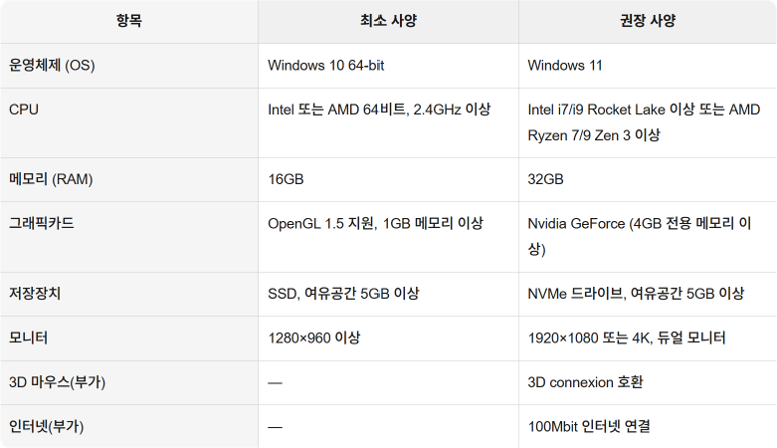Click the 권장 사양 column header
Viewport: 777px width, 448px height.
pyautogui.click(x=648, y=21)
